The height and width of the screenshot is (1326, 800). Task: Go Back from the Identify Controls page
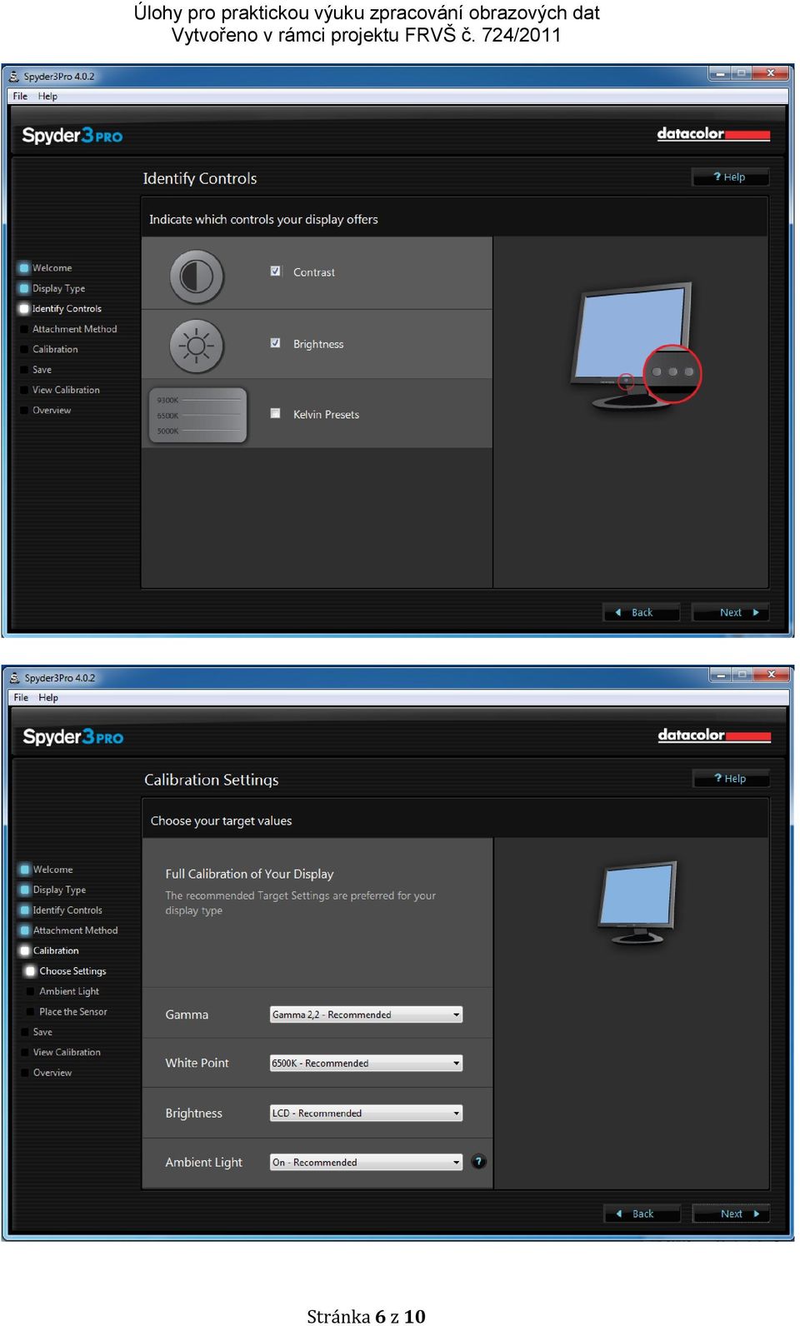[642, 612]
